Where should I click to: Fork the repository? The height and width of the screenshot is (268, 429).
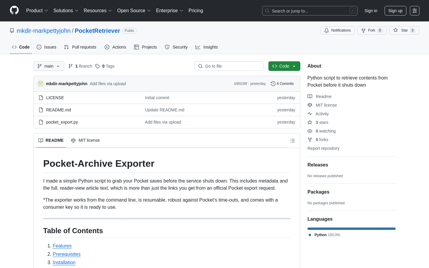coord(372,30)
